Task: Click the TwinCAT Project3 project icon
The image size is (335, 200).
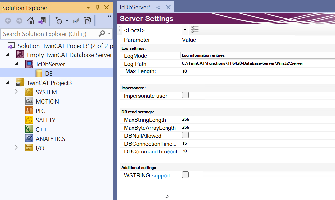Action: tap(20, 82)
